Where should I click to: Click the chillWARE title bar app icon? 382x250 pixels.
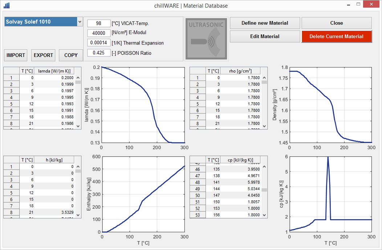pos(7,5)
